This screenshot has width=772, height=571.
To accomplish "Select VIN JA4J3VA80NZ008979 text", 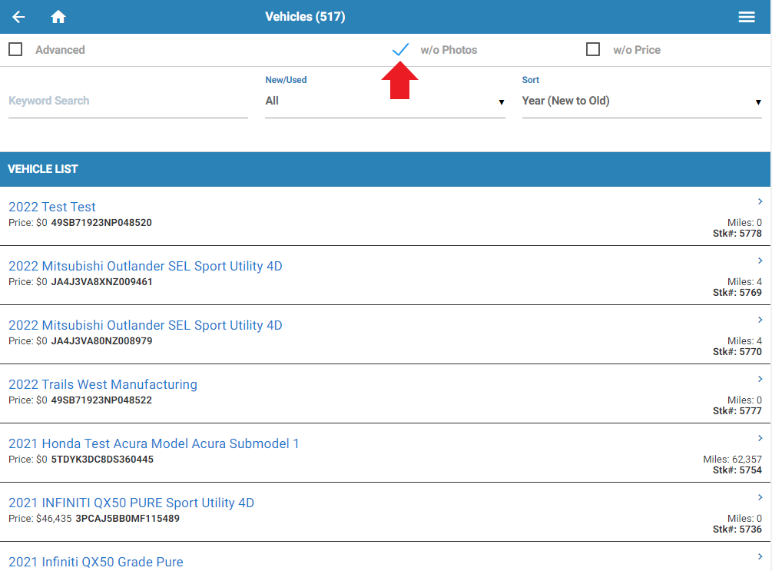I will pyautogui.click(x=102, y=341).
